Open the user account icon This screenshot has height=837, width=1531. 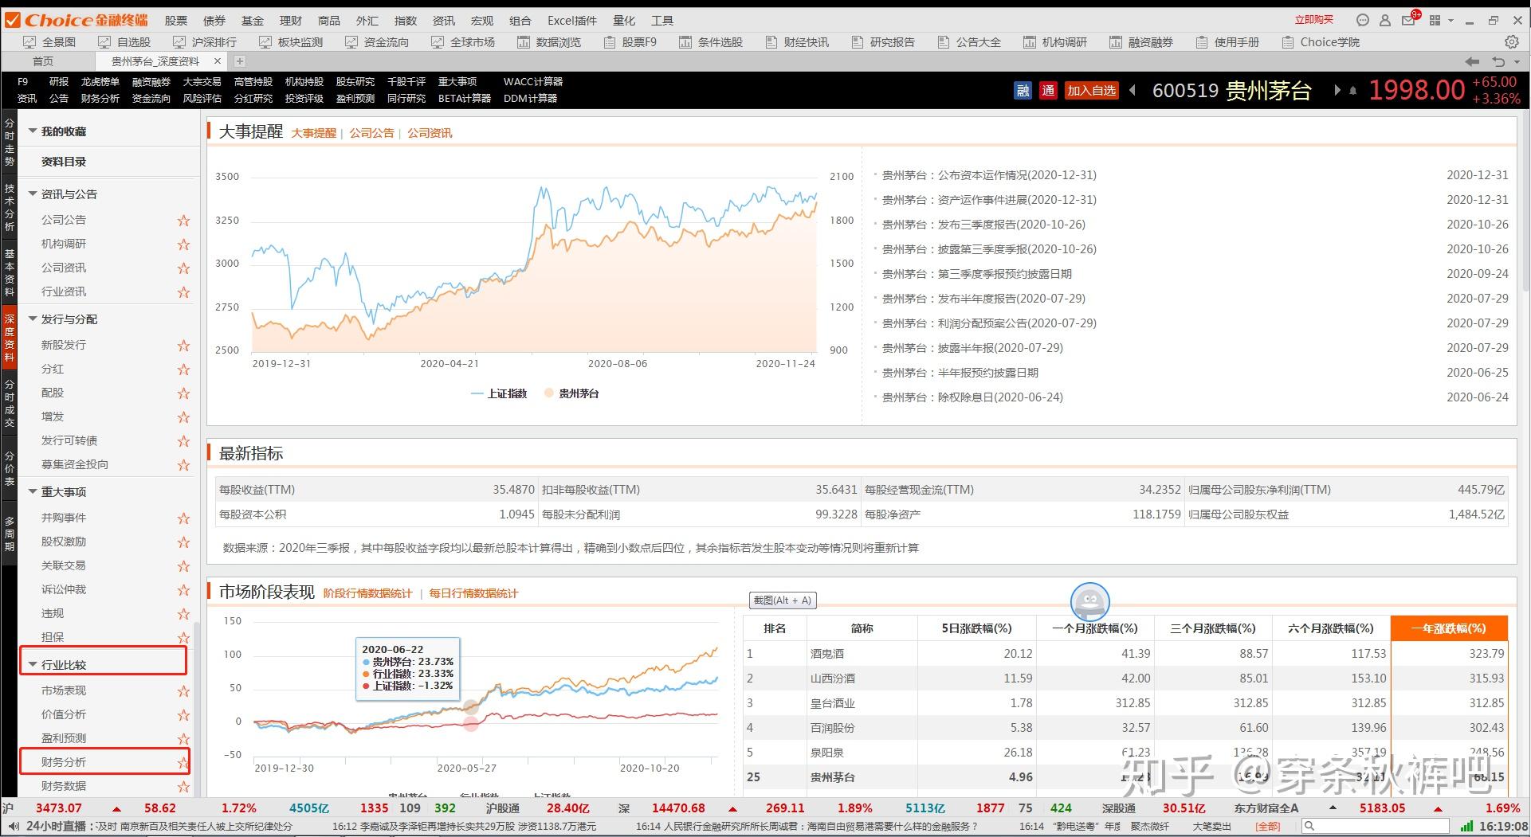tap(1385, 20)
